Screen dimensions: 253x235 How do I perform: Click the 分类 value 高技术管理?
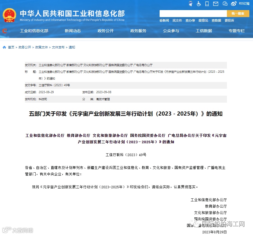point(103,99)
